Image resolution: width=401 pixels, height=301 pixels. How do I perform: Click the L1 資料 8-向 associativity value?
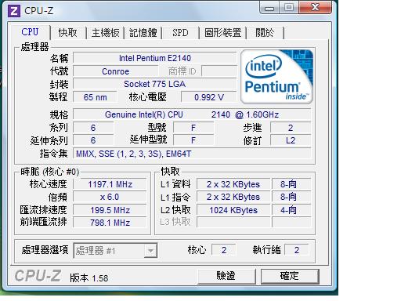click(291, 184)
